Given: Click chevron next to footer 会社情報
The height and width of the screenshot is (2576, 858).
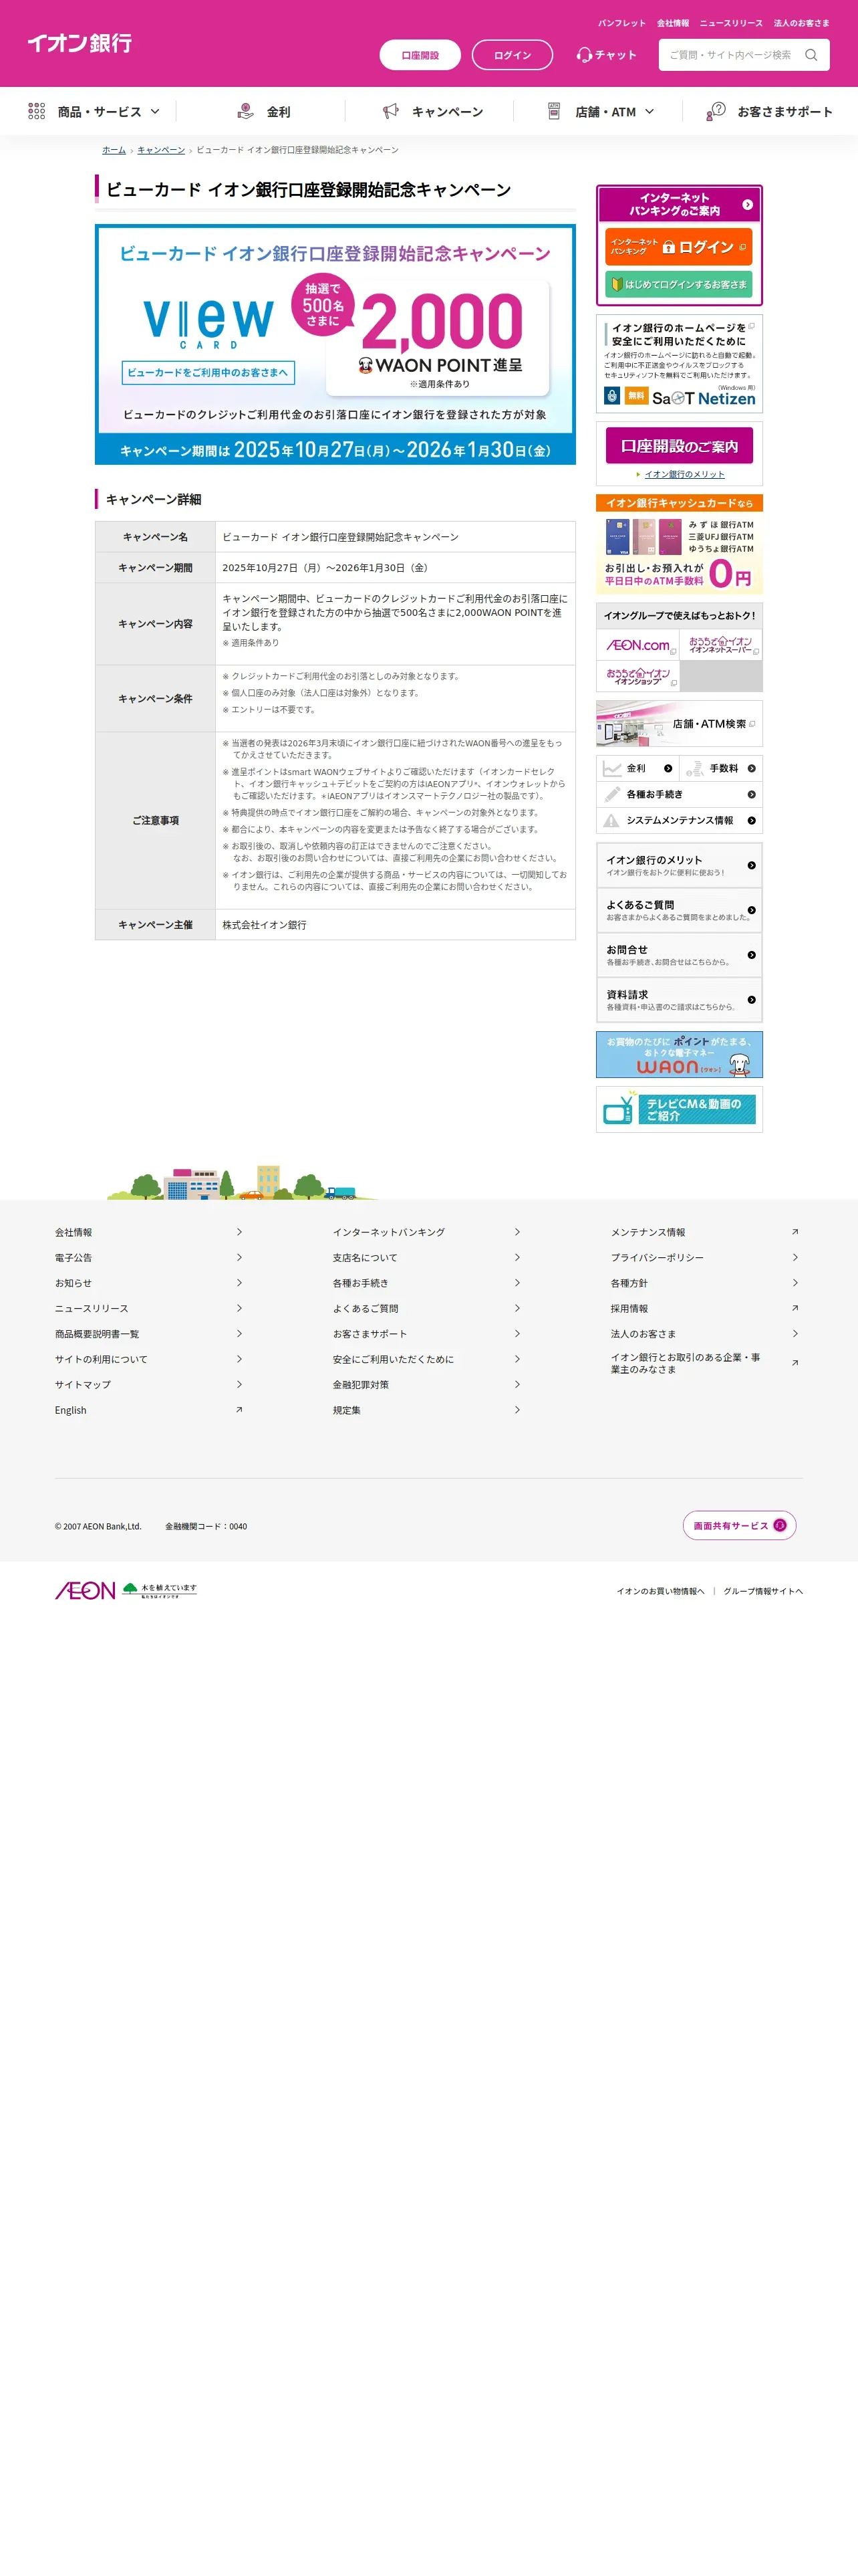Looking at the screenshot, I should [x=239, y=1232].
